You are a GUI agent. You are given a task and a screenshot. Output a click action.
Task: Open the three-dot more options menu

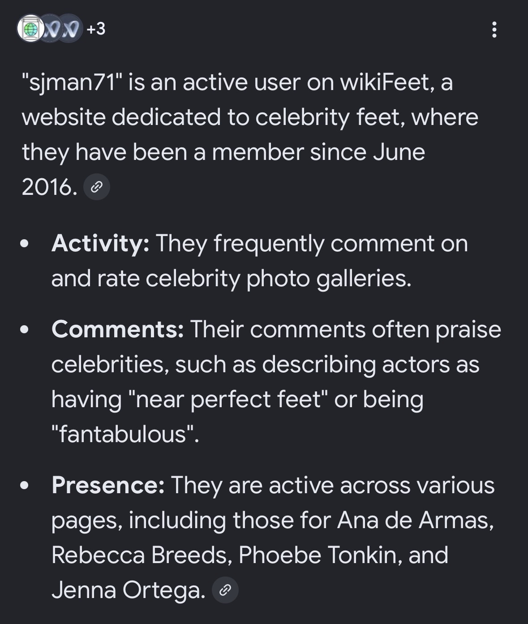pos(494,30)
